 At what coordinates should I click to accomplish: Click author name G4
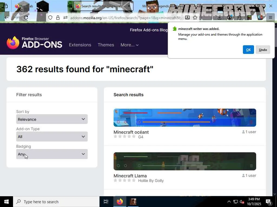coord(141,137)
